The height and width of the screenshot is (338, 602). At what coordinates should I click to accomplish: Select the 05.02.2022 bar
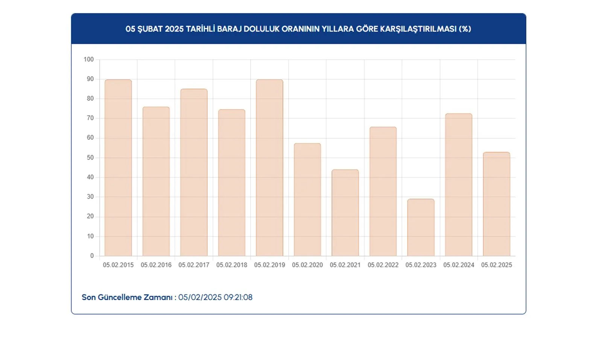(383, 192)
